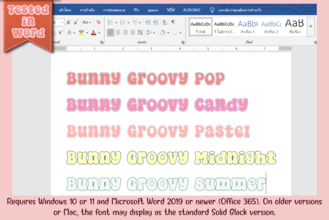Open the เค้าโครง (Layout) ribbon tab
The image size is (329, 220).
(x=65, y=10)
